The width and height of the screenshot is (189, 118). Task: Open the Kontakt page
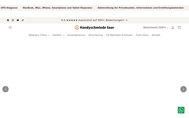(x=156, y=35)
